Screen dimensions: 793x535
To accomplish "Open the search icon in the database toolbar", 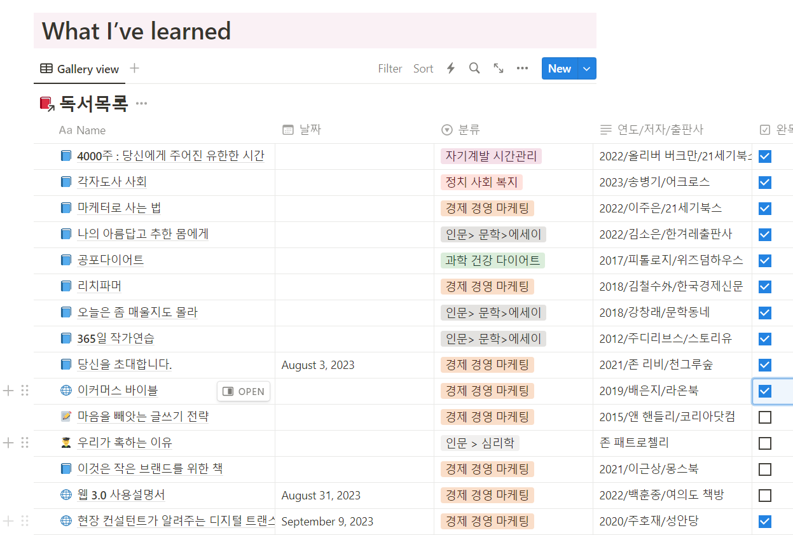I will [x=474, y=68].
